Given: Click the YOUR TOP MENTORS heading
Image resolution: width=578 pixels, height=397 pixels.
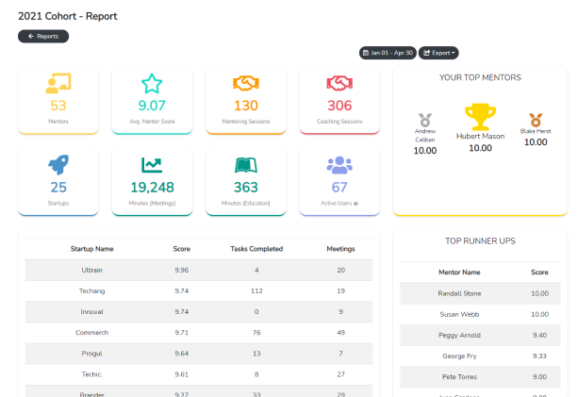Looking at the screenshot, I should click(480, 77).
